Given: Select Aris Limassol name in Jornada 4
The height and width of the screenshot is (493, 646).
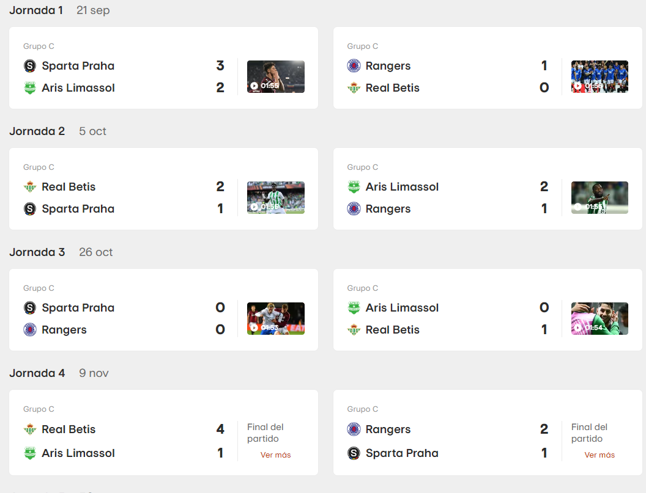Looking at the screenshot, I should coord(78,453).
